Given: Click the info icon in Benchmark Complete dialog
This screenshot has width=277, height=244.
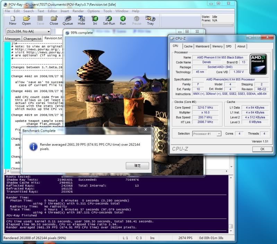Looking at the screenshot, I should pos(33,147).
